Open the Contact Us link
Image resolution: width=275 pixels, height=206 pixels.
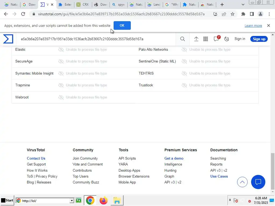click(x=36, y=158)
